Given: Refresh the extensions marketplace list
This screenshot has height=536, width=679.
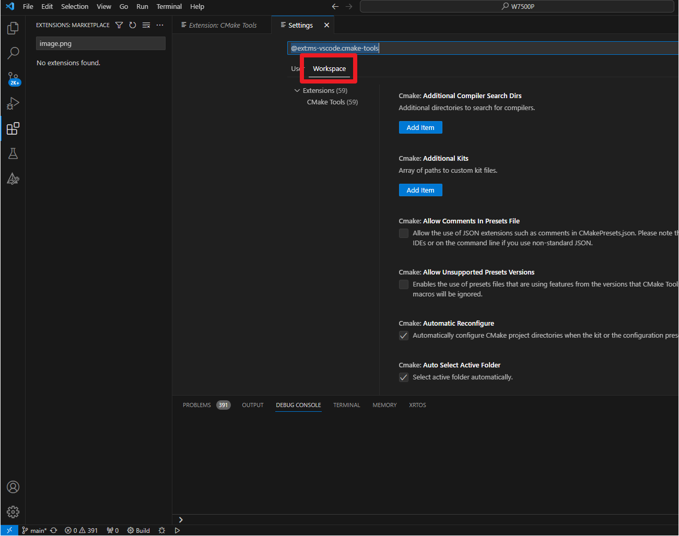Looking at the screenshot, I should coord(133,25).
